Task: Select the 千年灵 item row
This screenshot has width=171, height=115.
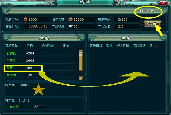Action: [39, 60]
